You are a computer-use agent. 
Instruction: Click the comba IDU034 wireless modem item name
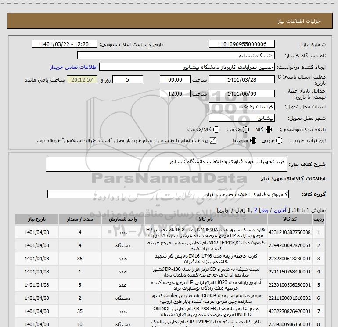click(206, 298)
